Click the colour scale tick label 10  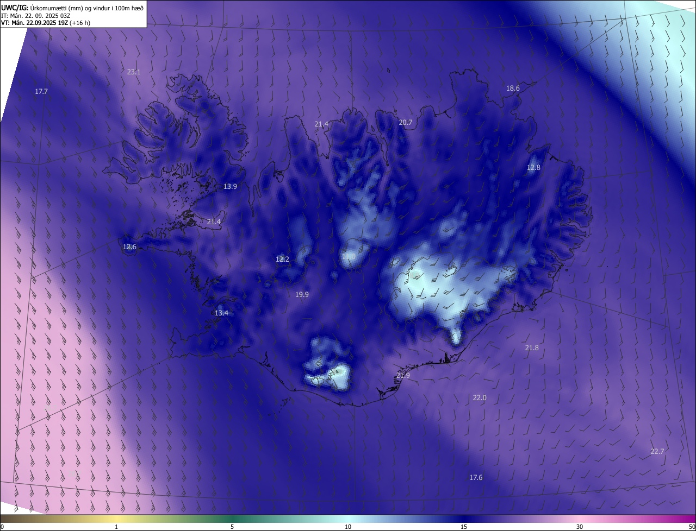click(x=348, y=527)
